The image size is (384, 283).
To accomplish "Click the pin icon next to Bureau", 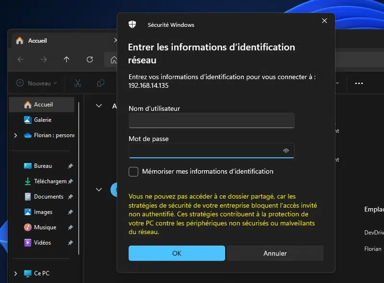I will (x=70, y=166).
